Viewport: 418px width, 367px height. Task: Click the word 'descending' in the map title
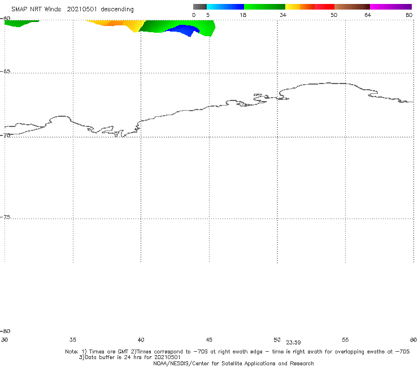[x=117, y=10]
